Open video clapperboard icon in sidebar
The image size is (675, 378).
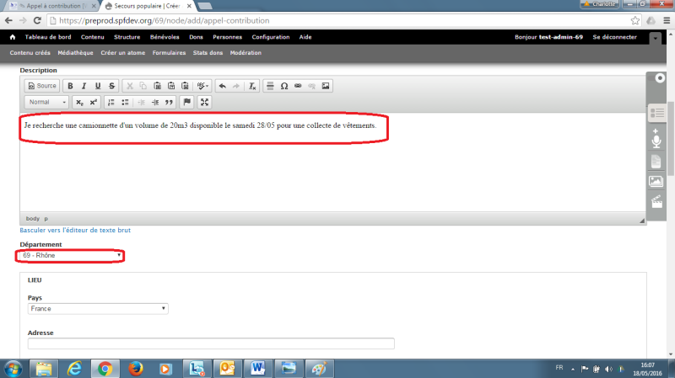tap(656, 201)
